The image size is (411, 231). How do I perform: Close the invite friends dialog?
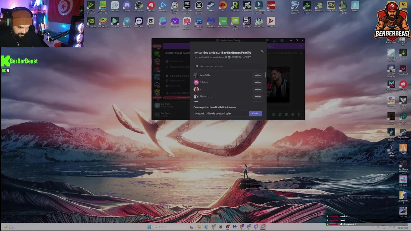click(262, 51)
